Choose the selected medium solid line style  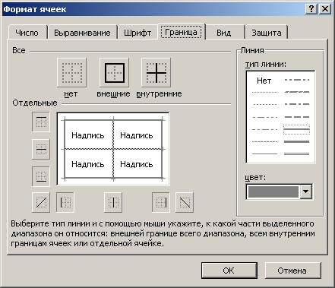pos(297,129)
